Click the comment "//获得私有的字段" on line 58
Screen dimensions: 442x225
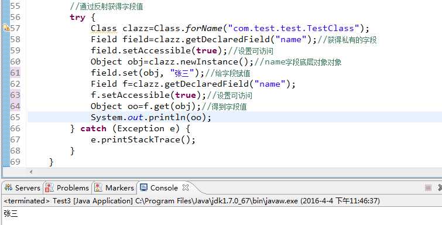point(347,39)
